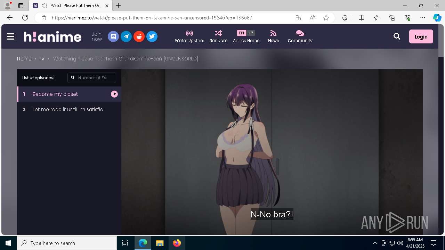Viewport: 445px width, 250px height.
Task: Go to Home breadcrumb link
Action: click(24, 59)
